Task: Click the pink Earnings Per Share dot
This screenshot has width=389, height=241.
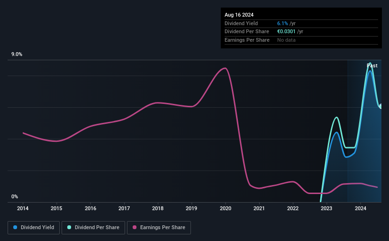Action: point(135,227)
